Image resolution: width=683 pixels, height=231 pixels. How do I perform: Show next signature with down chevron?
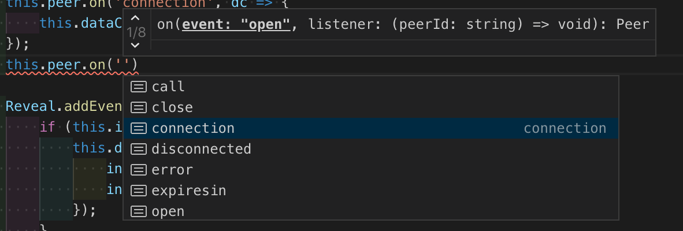(x=135, y=45)
